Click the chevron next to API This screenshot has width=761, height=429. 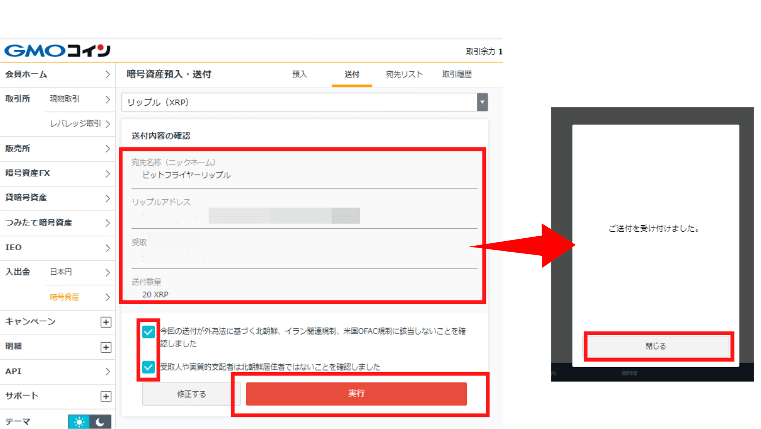click(x=107, y=372)
